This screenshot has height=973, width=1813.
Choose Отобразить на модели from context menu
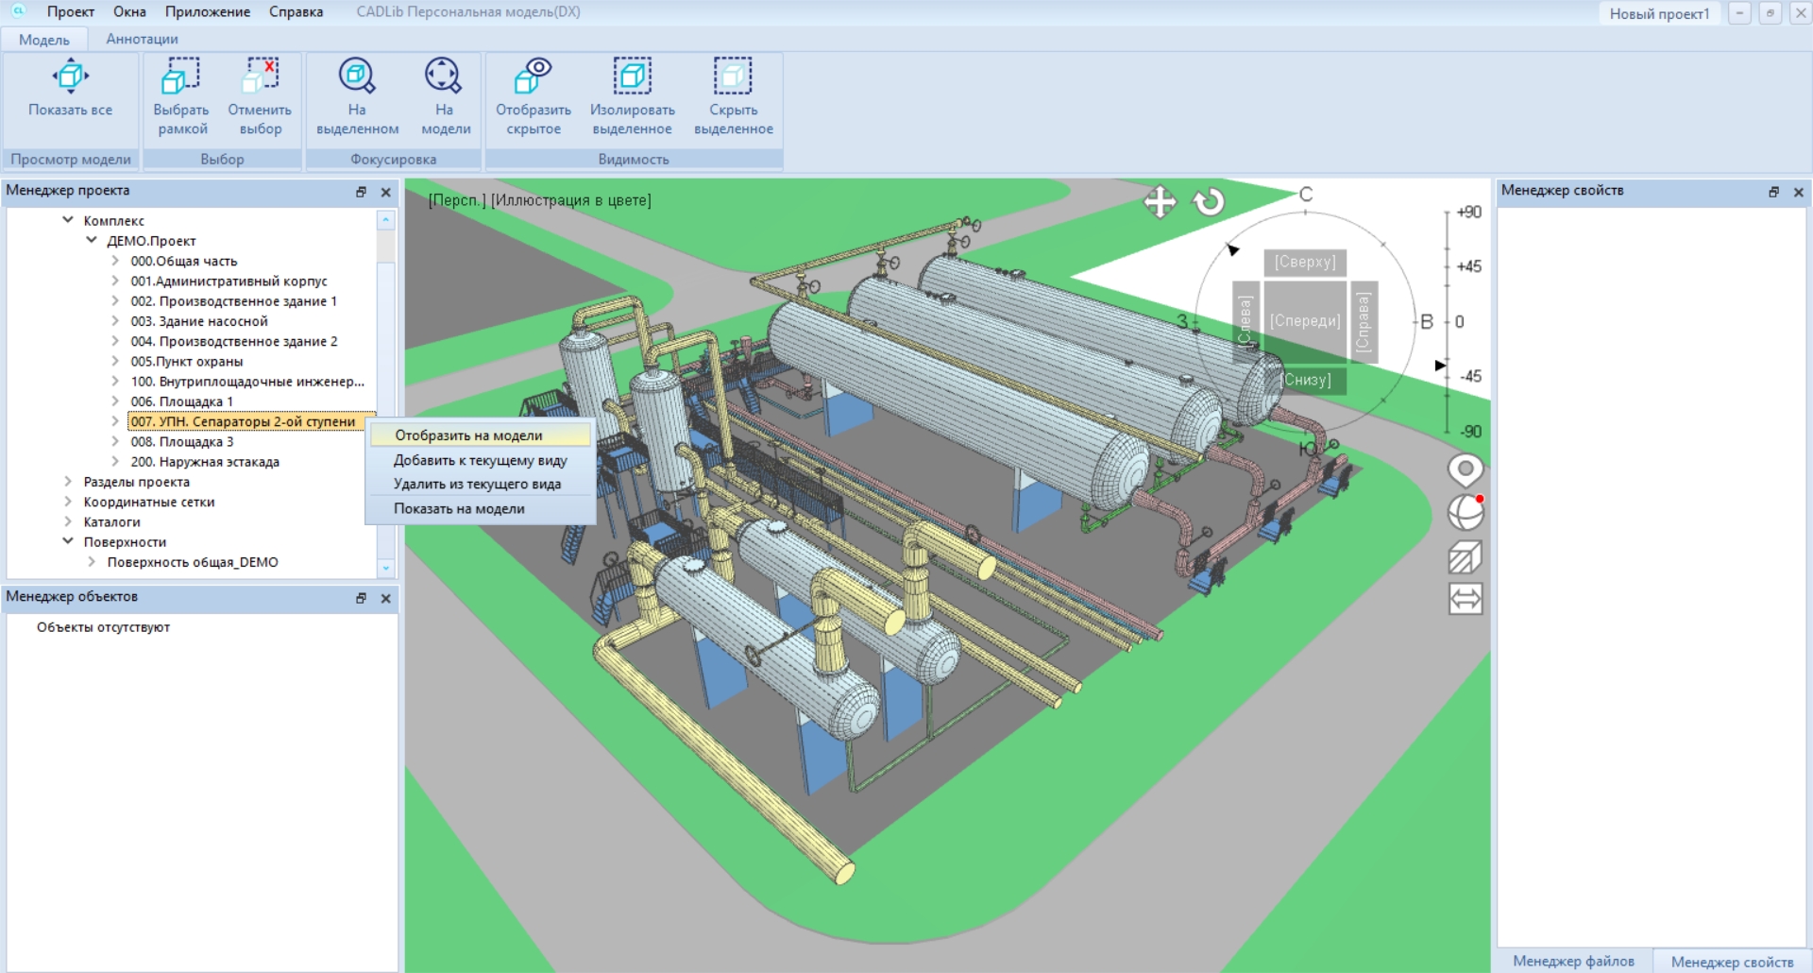click(x=468, y=435)
